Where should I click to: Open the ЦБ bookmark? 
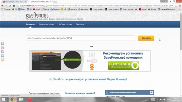[x=64, y=9]
